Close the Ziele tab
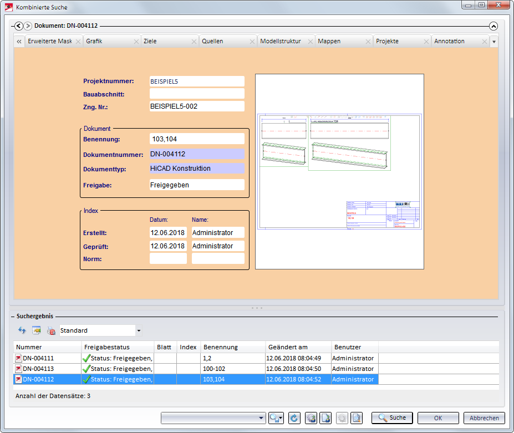This screenshot has height=433, width=514. pyautogui.click(x=194, y=42)
